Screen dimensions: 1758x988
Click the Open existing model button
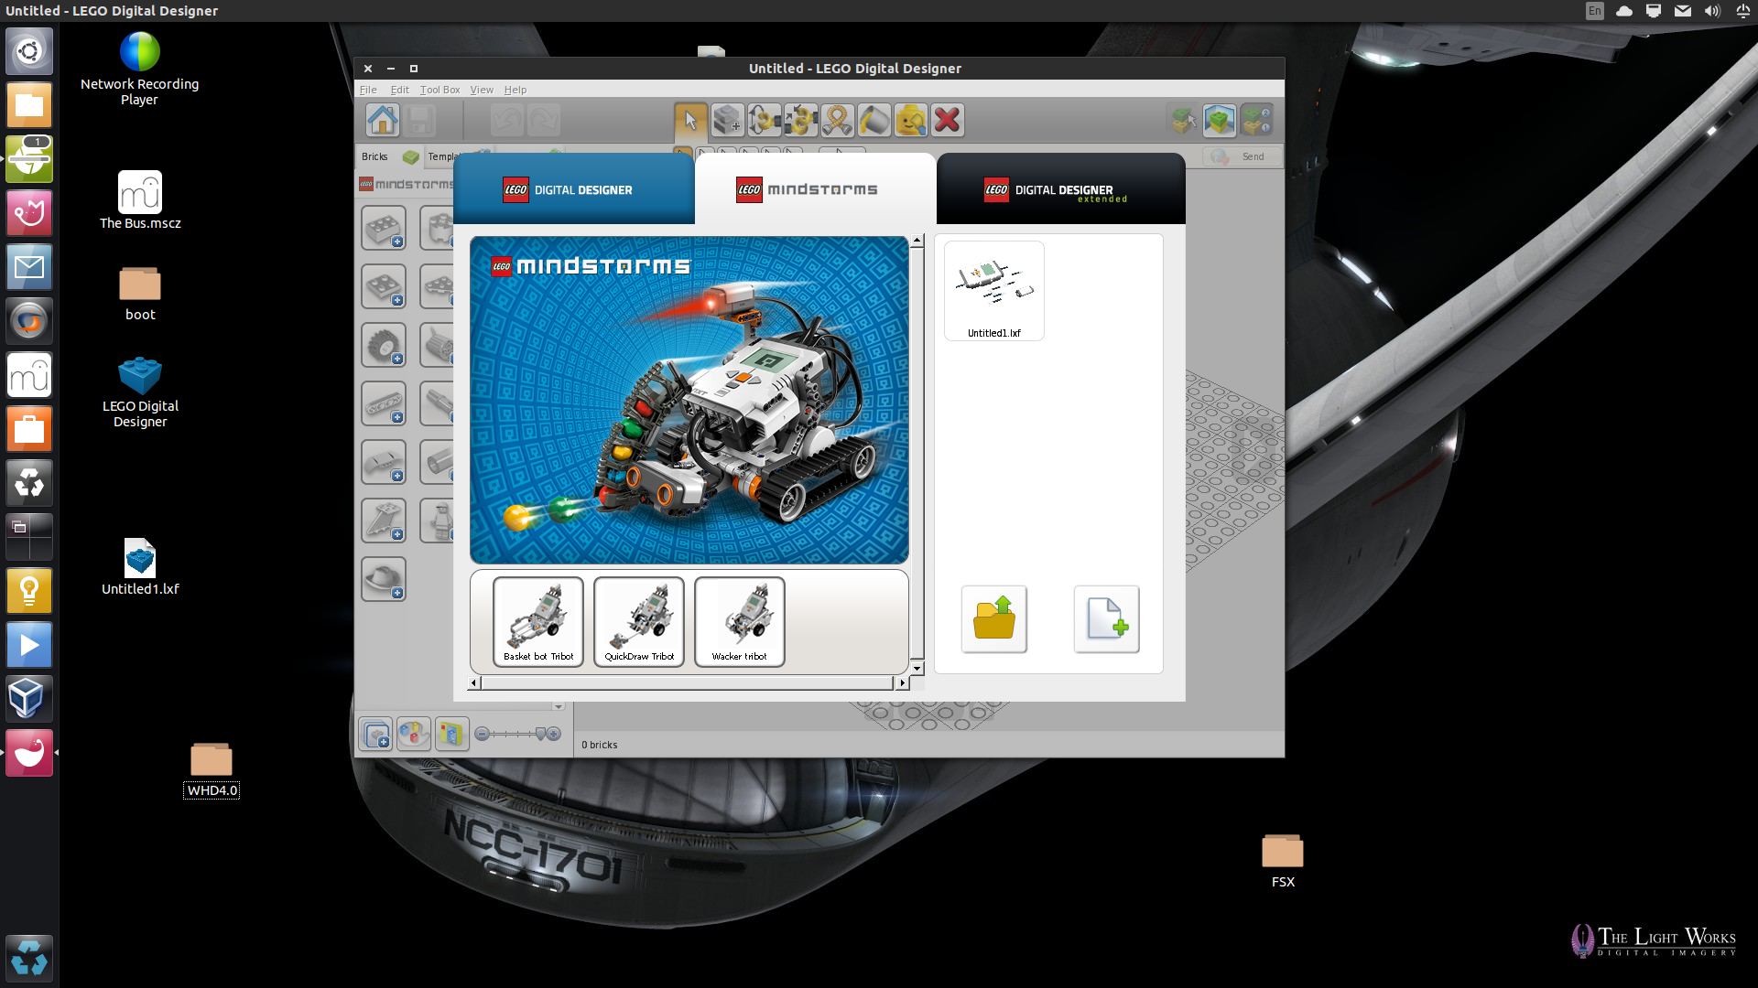pyautogui.click(x=993, y=617)
